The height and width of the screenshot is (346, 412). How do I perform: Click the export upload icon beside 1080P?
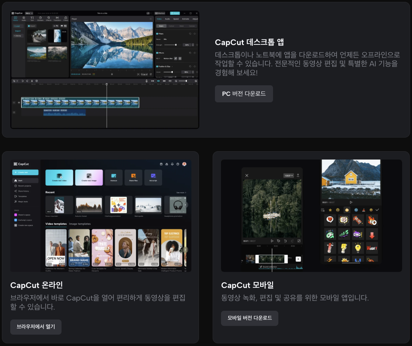point(298,175)
